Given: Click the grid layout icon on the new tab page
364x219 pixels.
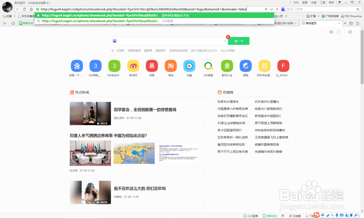Looking at the screenshot, I should [331, 32].
